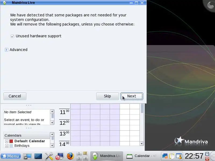Image resolution: width=215 pixels, height=161 pixels.
Task: Close the Mandriva Live window
Action: [x=142, y=3]
